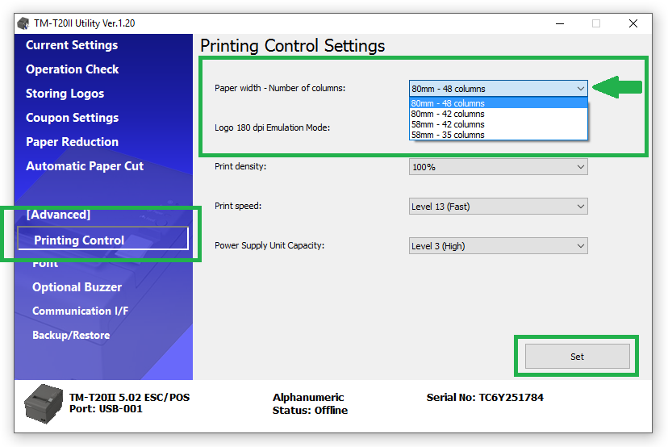Click the Paper width - Number of columns label

click(x=280, y=88)
